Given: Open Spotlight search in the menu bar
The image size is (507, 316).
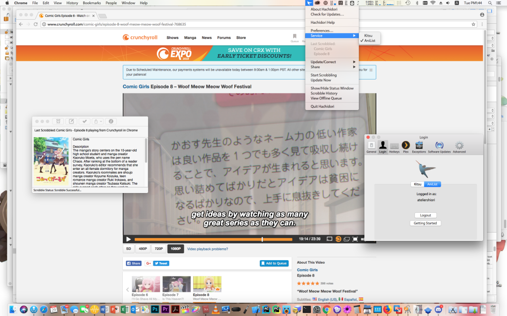Looking at the screenshot, I should click(490, 3).
